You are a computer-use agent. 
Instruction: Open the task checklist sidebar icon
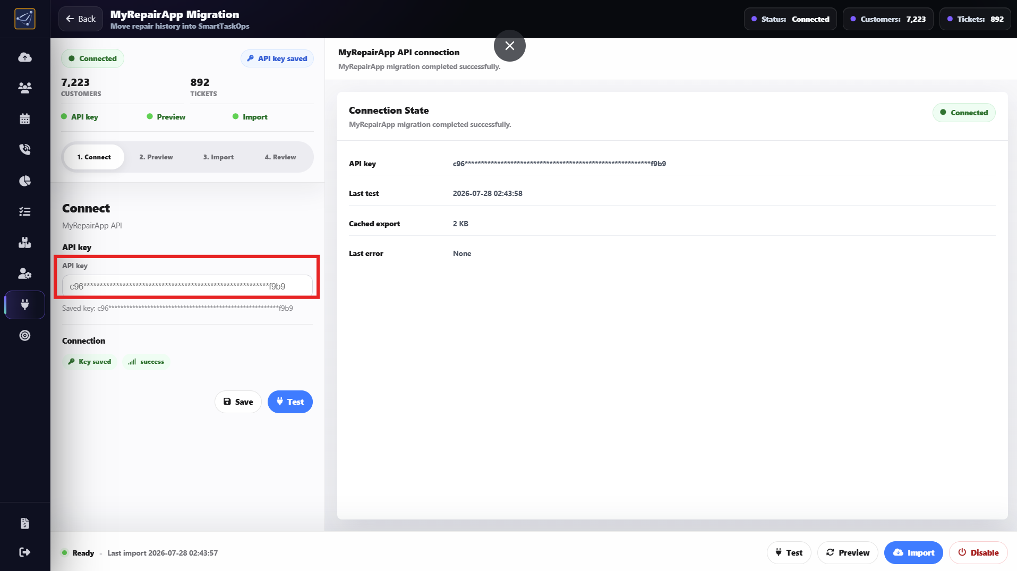coord(25,211)
